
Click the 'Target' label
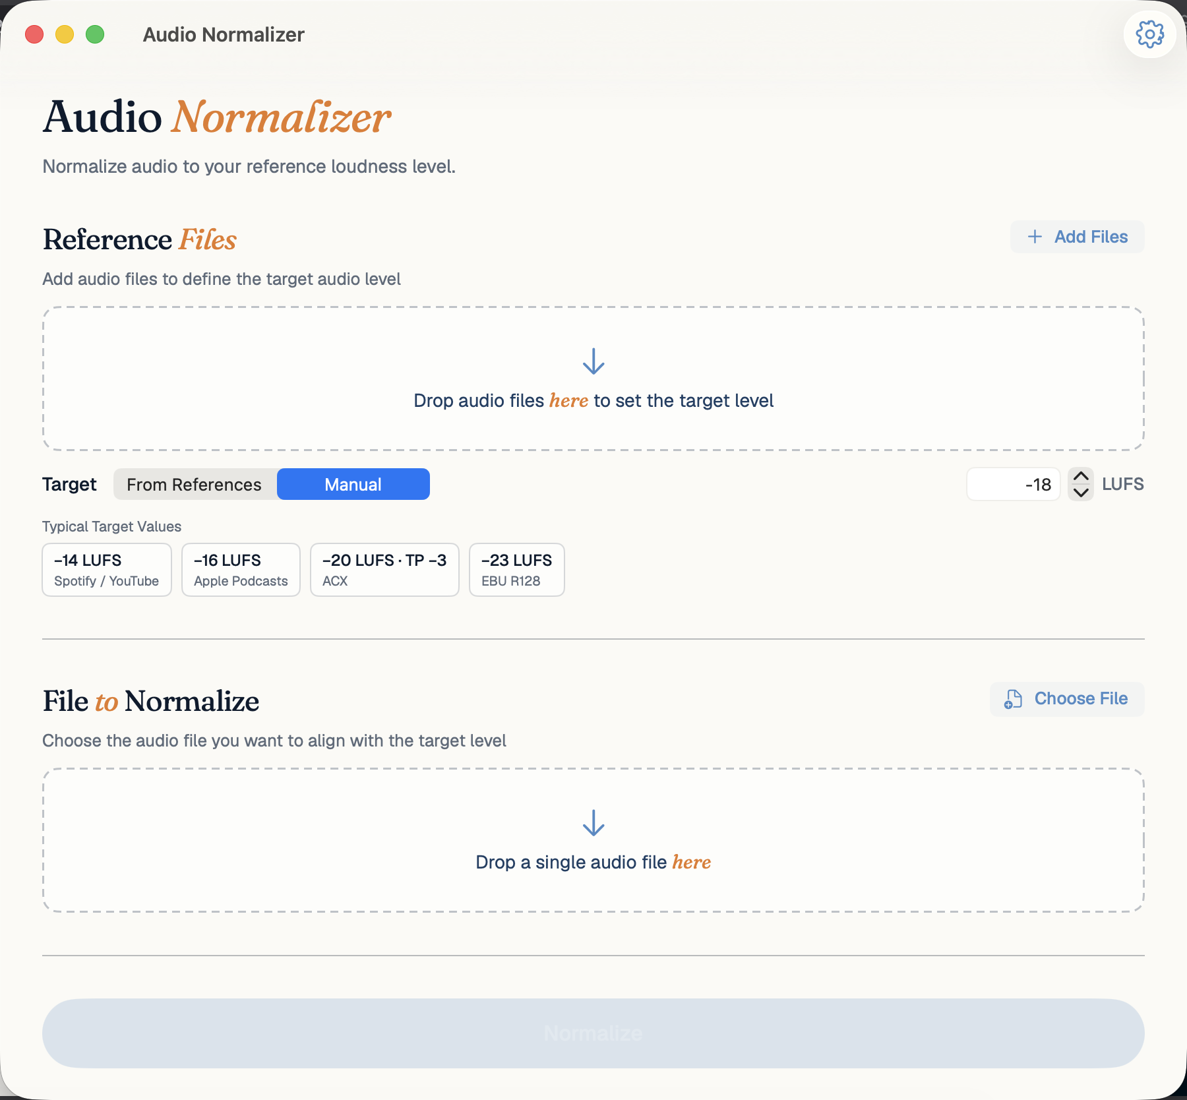tap(69, 485)
